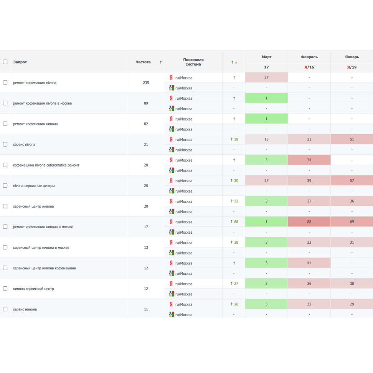Click the "Я/16" date under Февраль
Image resolution: width=373 pixels, height=373 pixels.
tap(309, 67)
